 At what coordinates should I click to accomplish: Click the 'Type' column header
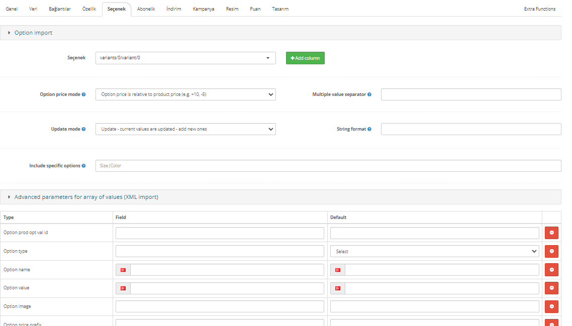(x=9, y=218)
